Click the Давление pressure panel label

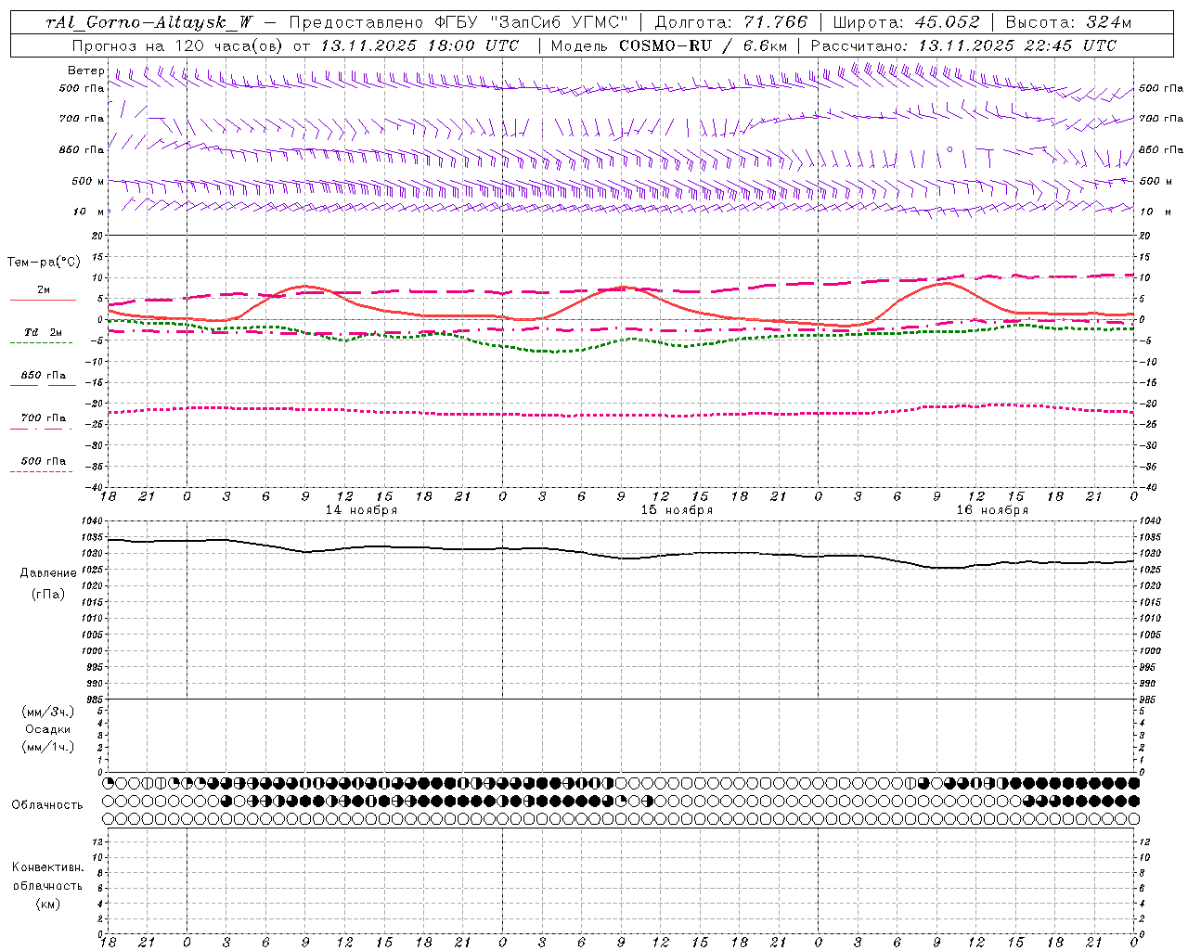[48, 573]
